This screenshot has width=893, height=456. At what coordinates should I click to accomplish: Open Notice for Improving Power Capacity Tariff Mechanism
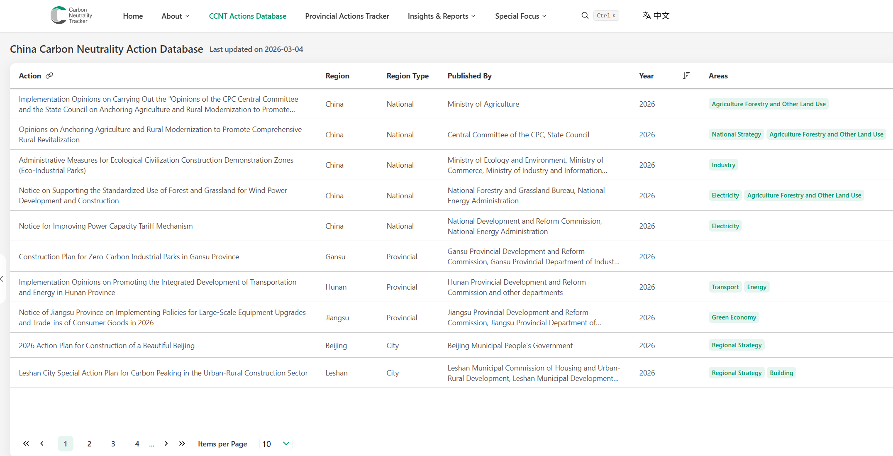point(106,226)
